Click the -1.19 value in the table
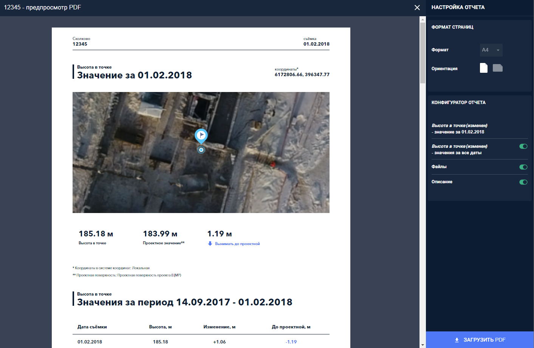The height and width of the screenshot is (348, 534). [291, 342]
